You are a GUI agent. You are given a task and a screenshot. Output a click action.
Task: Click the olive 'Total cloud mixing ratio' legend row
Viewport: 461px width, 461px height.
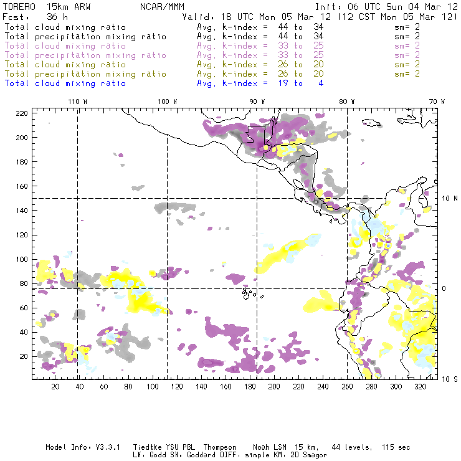point(65,64)
